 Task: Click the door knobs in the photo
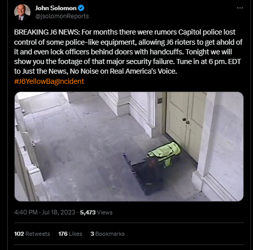coord(186,121)
